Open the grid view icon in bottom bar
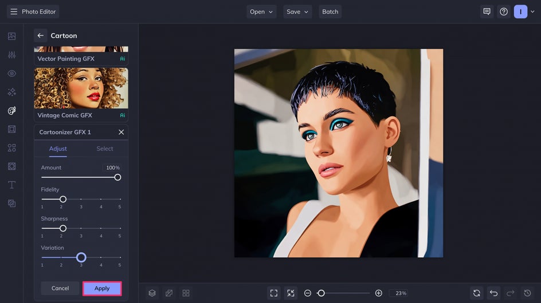This screenshot has height=303, width=541. (x=186, y=293)
